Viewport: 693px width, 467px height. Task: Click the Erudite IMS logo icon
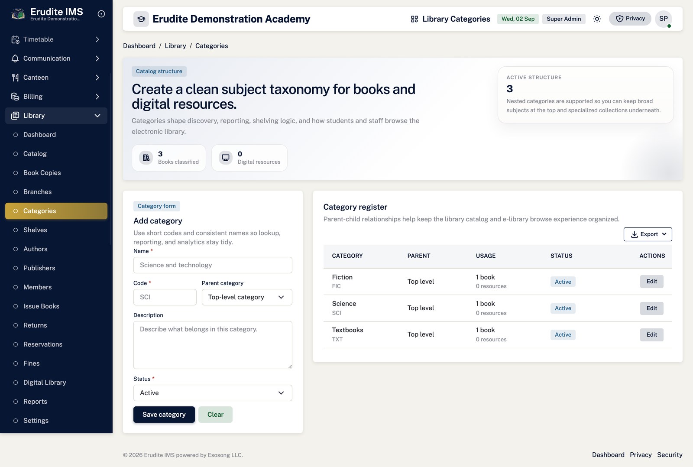pyautogui.click(x=18, y=14)
